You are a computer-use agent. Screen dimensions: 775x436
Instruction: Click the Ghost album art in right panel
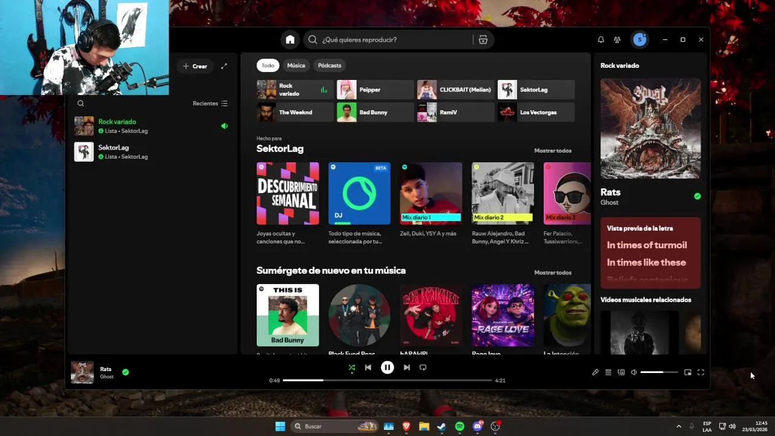pos(650,128)
